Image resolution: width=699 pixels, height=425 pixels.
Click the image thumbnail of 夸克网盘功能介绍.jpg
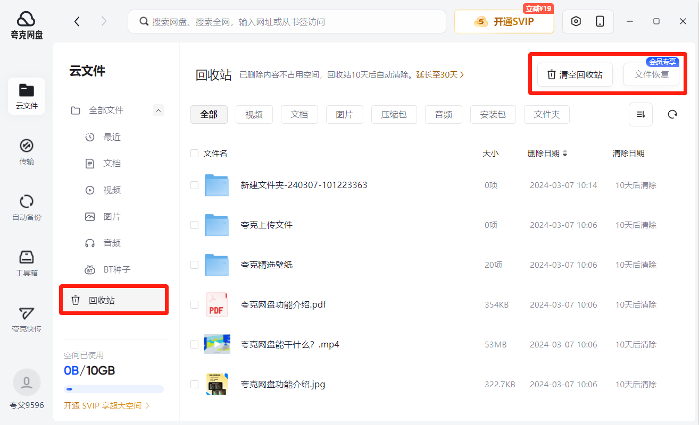(x=217, y=384)
